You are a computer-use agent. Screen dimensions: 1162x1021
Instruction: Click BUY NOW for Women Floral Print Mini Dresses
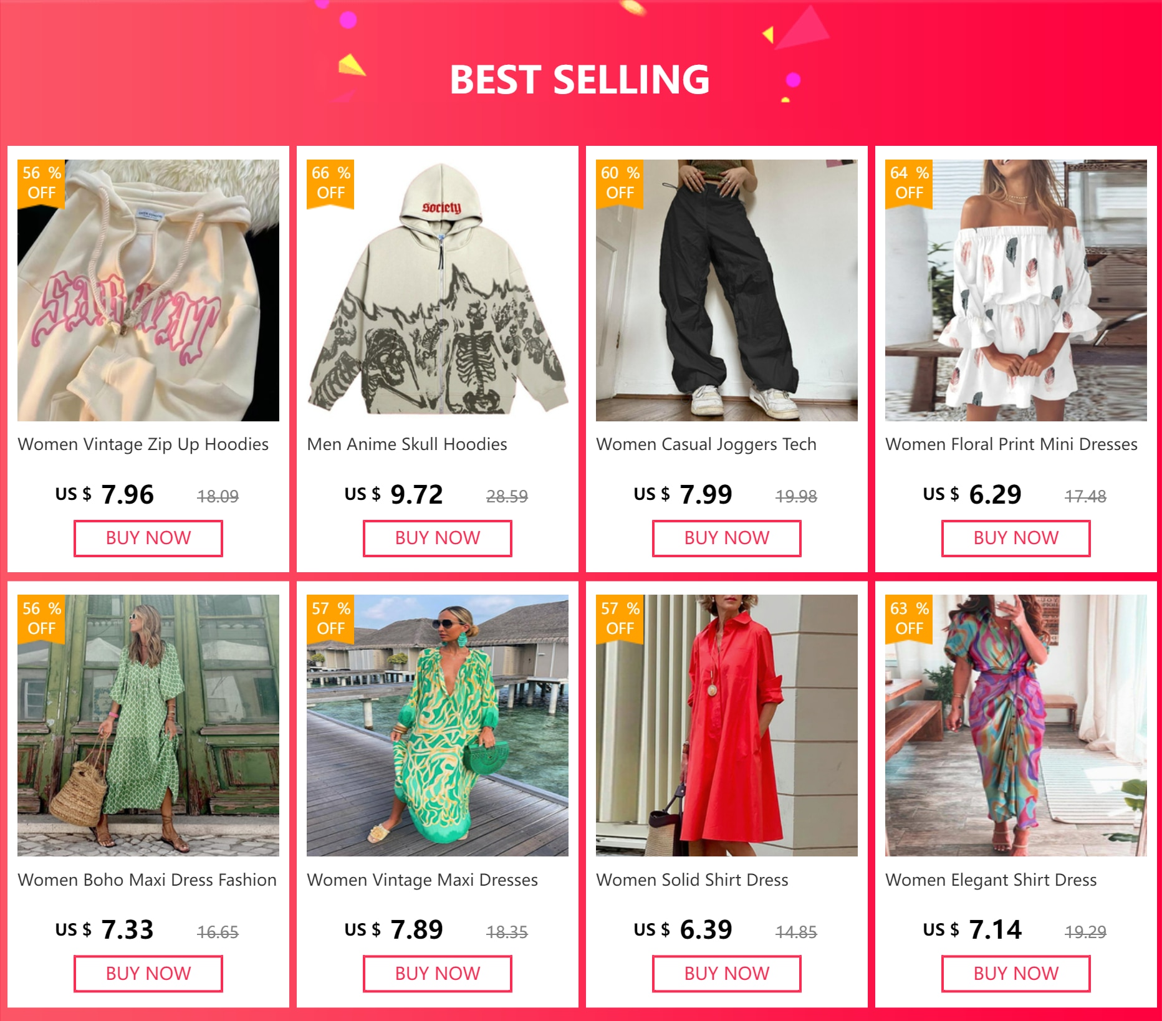click(1016, 538)
